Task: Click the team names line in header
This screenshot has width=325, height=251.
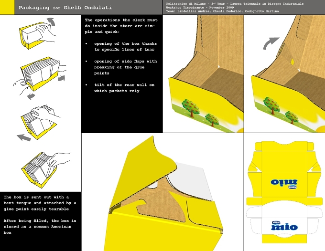Action: (222, 11)
